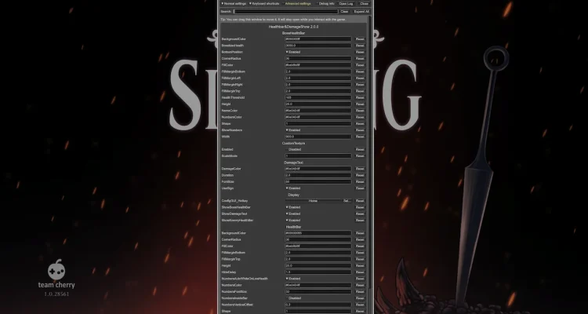The image size is (588, 314).
Task: Edit the FillMarginRight value field
Action: coord(318,85)
